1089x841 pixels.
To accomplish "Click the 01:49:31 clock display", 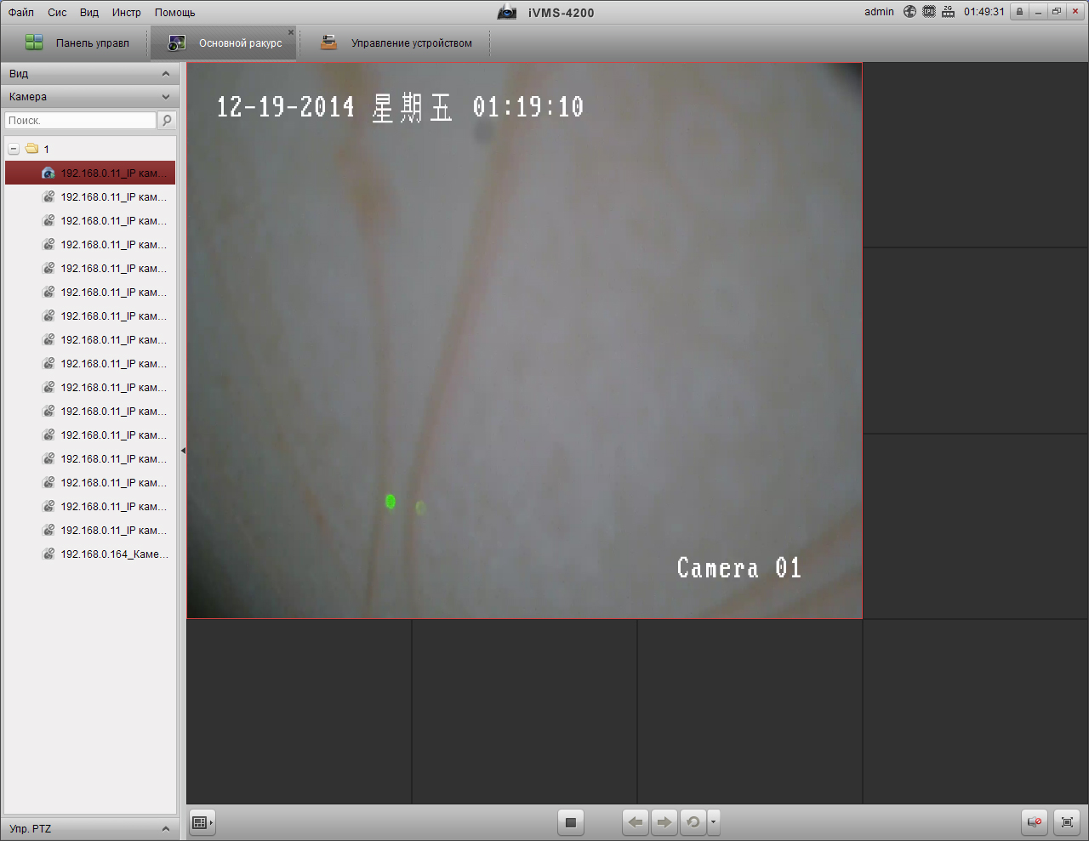I will coord(984,12).
